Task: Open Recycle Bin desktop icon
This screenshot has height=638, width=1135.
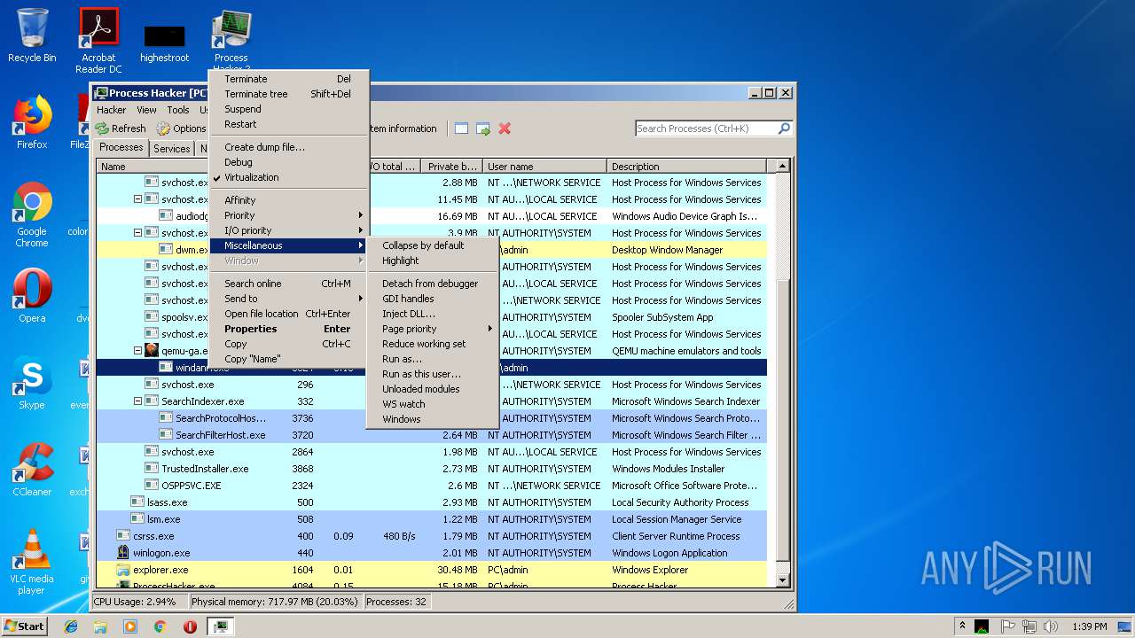Action: click(32, 35)
